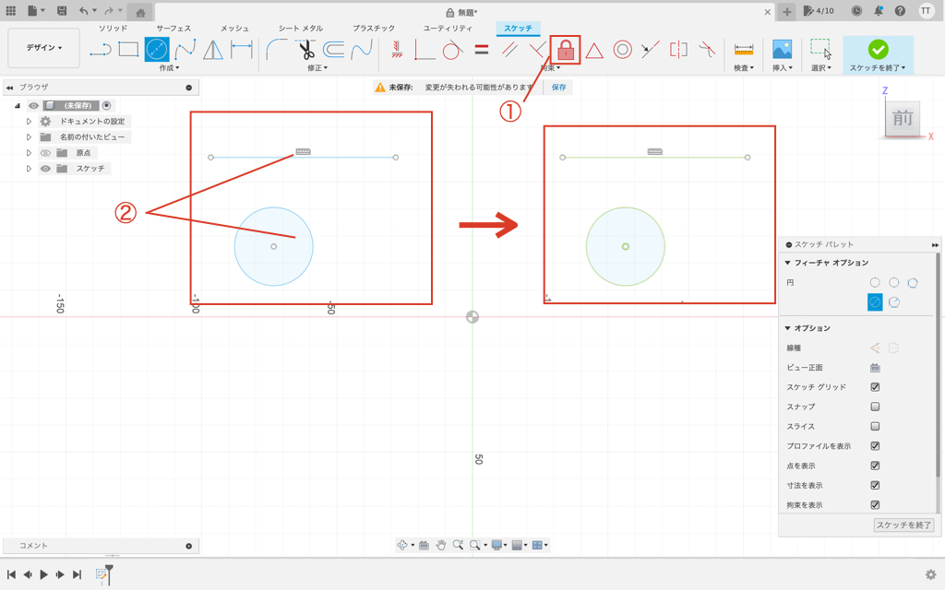
Task: Open the TT user profile button
Action: point(927,11)
